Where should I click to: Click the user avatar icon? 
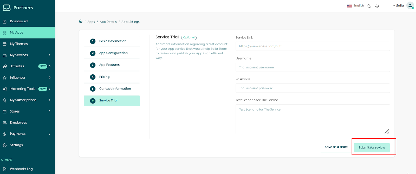pos(410,5)
